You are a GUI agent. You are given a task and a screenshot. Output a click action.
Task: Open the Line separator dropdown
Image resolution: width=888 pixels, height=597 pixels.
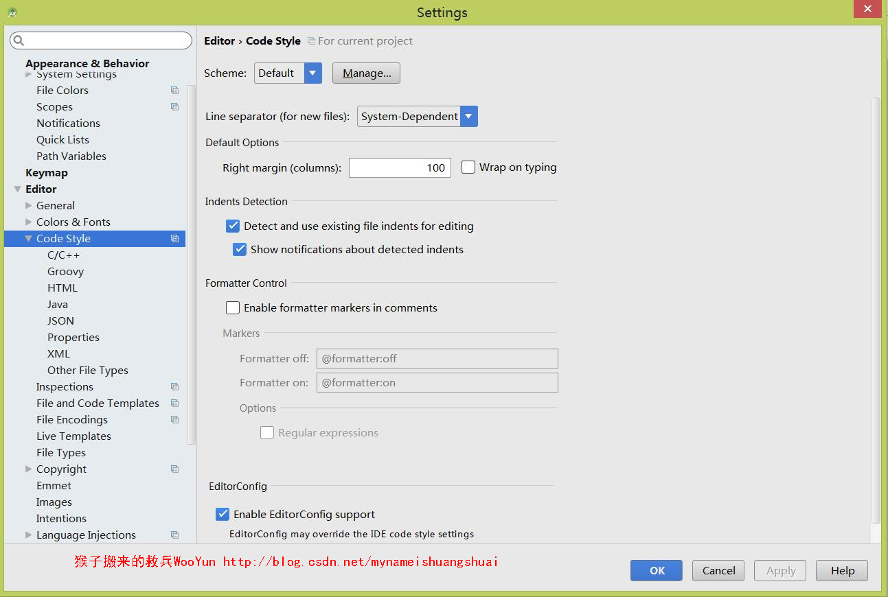pos(468,117)
